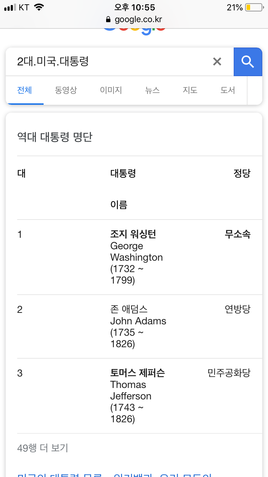
Task: Tap the lock icon beside google.co.kr
Action: (109, 19)
